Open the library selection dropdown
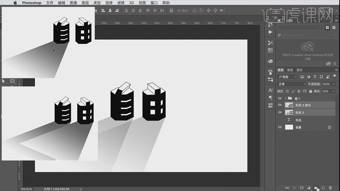The height and width of the screenshot is (191, 340). click(300, 28)
